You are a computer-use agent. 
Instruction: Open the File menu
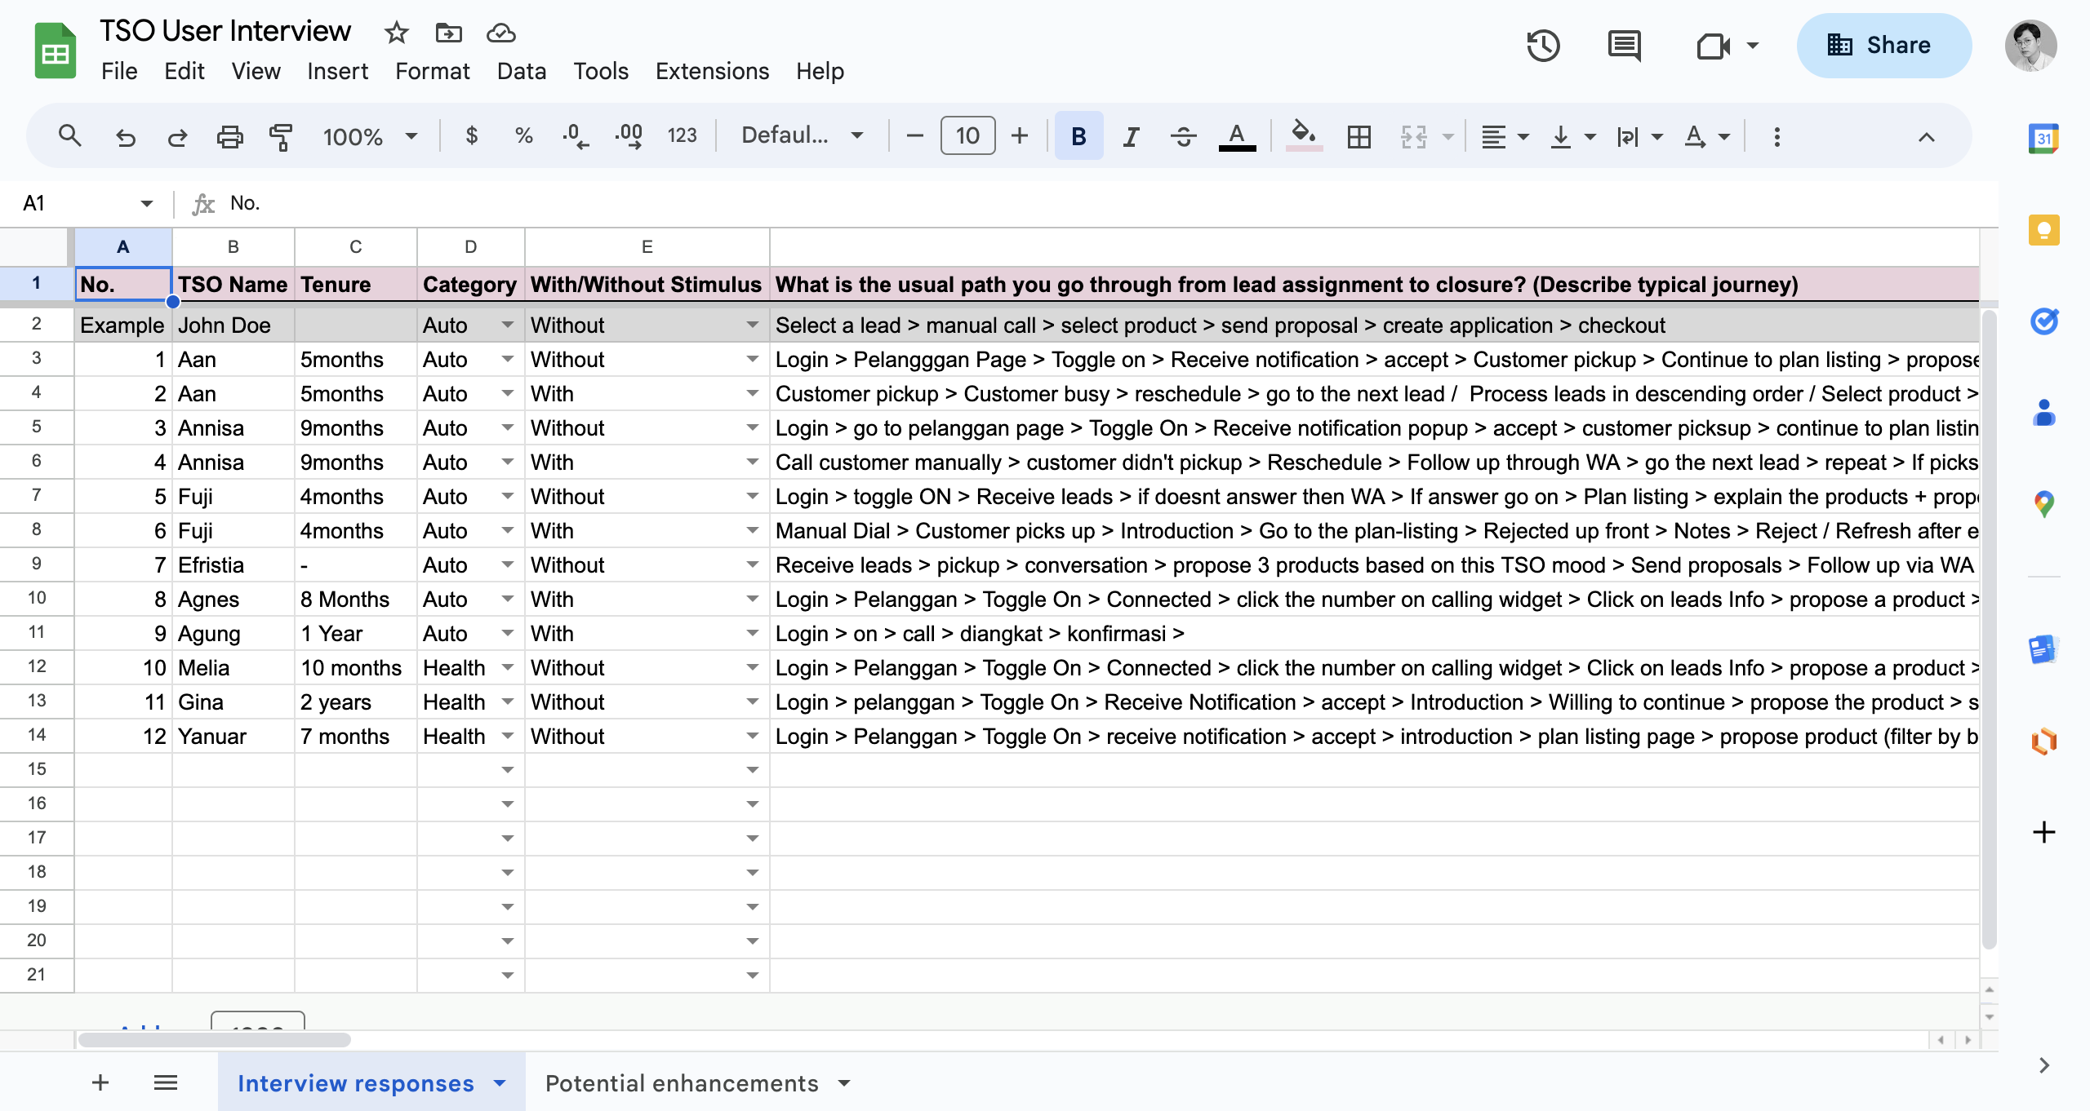(x=119, y=72)
